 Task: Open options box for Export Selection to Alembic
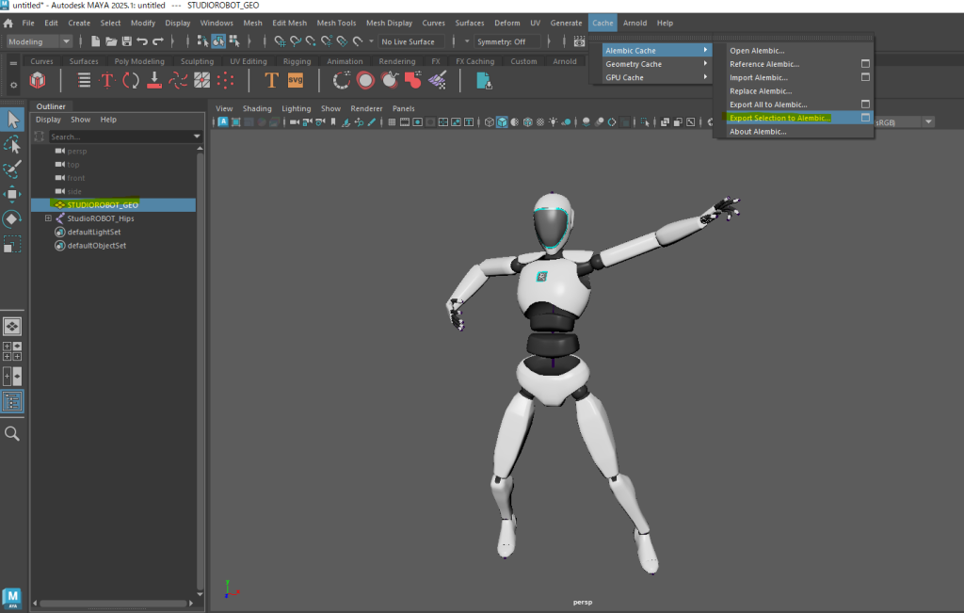pyautogui.click(x=865, y=118)
